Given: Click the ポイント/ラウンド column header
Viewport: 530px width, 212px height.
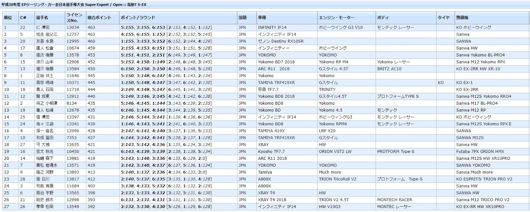Looking at the screenshot, I should click(x=178, y=18).
